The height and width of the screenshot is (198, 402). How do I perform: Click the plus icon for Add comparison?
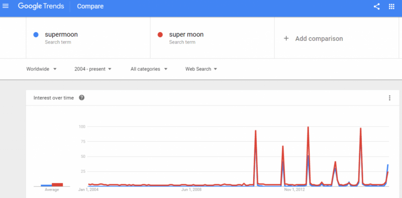[286, 39]
